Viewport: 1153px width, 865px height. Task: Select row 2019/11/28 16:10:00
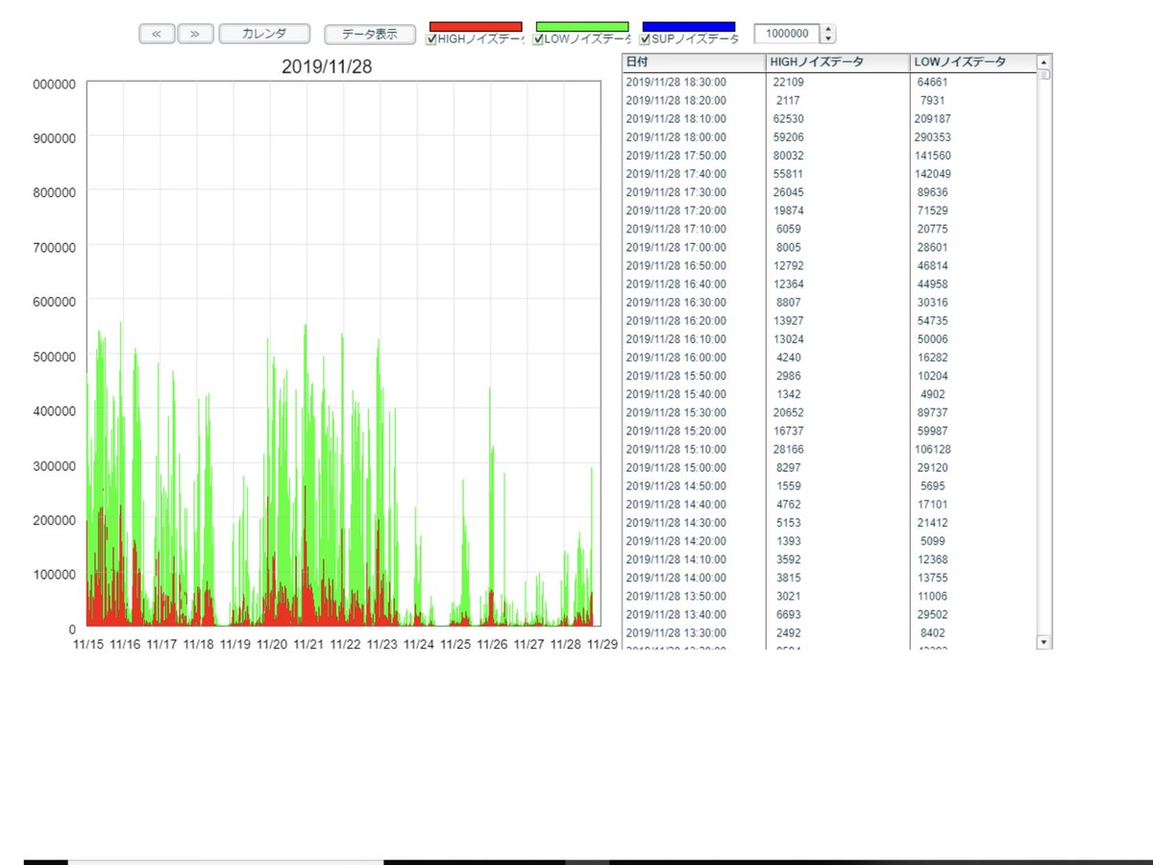829,338
